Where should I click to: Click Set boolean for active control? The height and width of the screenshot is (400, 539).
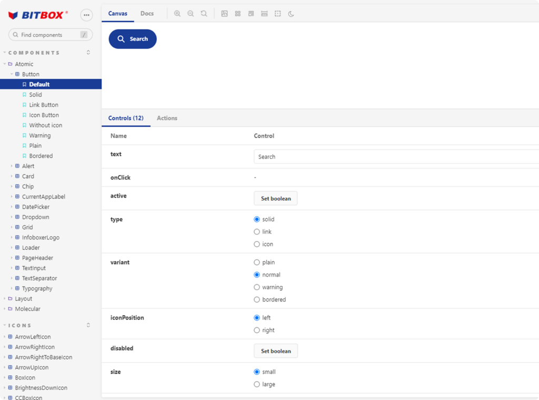pyautogui.click(x=275, y=199)
